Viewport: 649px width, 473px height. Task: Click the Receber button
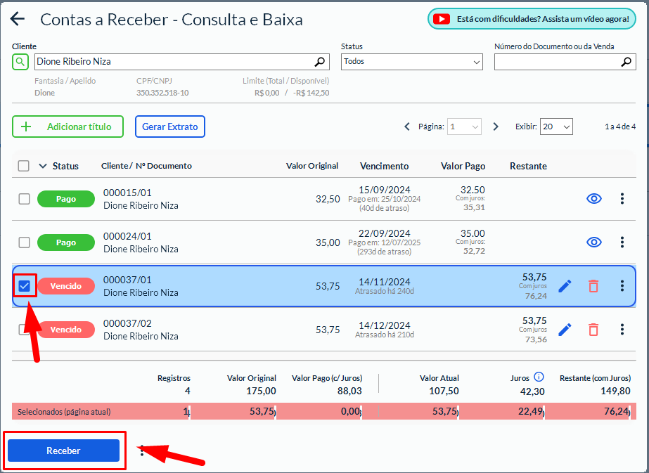tap(63, 451)
